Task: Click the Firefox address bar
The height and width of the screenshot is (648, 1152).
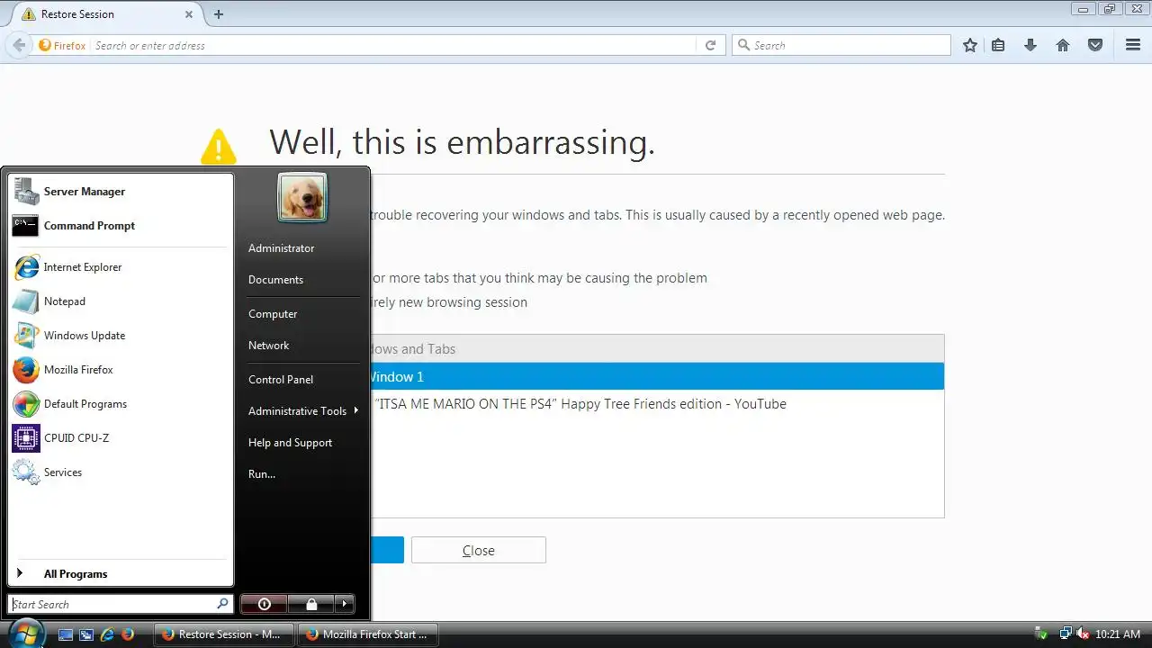Action: (393, 45)
